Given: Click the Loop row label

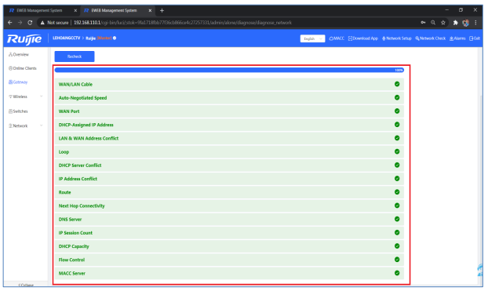Looking at the screenshot, I should pyautogui.click(x=64, y=152).
